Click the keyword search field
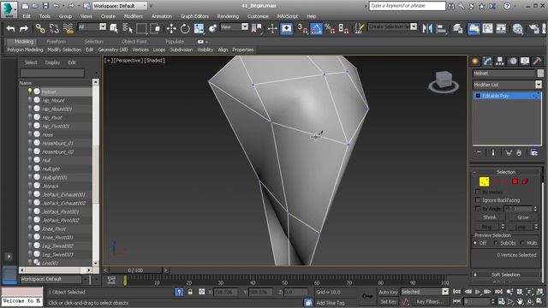The image size is (548, 308). pyautogui.click(x=408, y=6)
